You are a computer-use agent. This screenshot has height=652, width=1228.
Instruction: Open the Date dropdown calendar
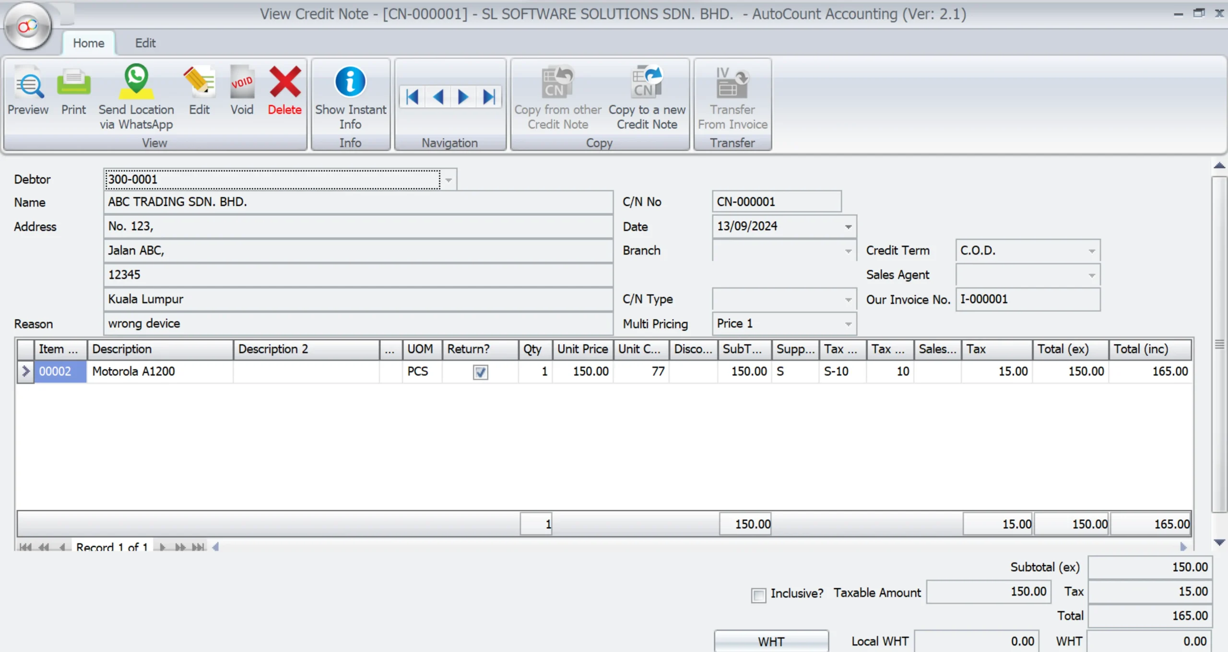848,227
